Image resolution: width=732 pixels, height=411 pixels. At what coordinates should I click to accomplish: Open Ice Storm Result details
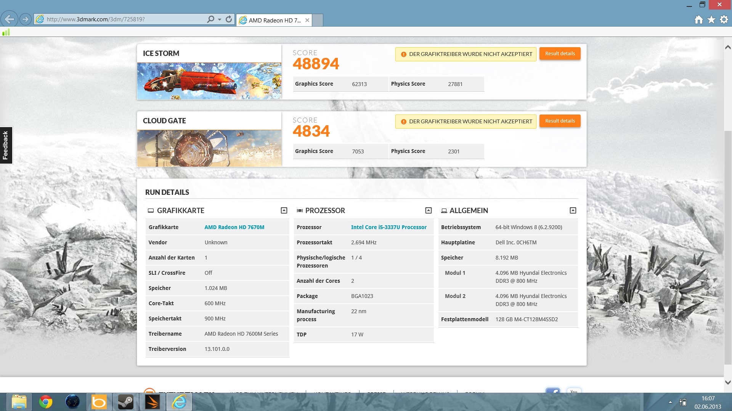click(560, 54)
